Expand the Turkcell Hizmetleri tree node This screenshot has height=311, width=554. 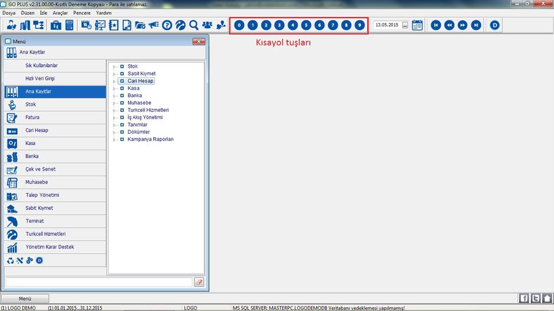(x=114, y=111)
